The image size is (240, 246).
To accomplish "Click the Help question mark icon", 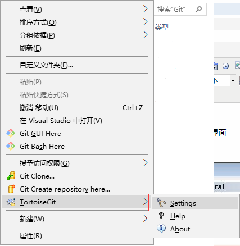I will coord(161,216).
